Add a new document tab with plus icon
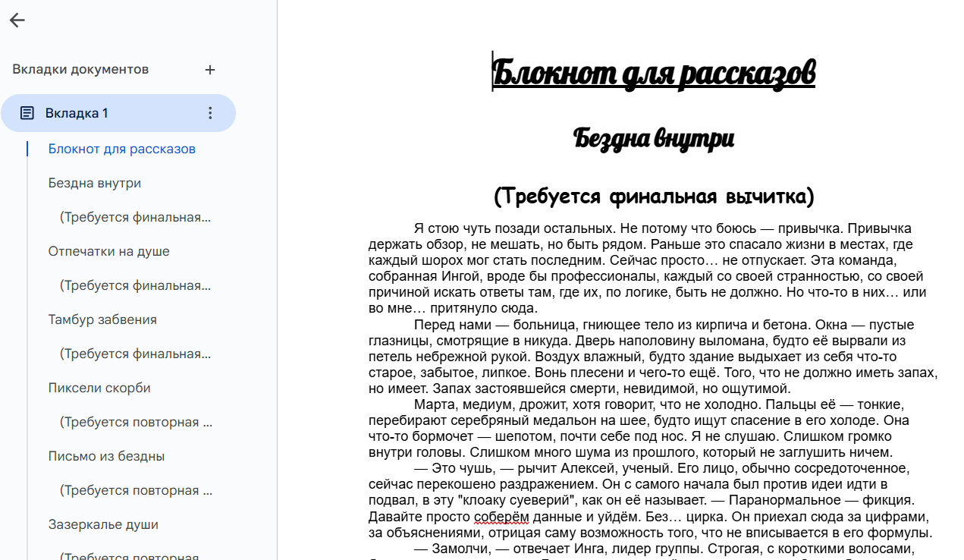Viewport: 964px width, 560px height. click(x=210, y=70)
